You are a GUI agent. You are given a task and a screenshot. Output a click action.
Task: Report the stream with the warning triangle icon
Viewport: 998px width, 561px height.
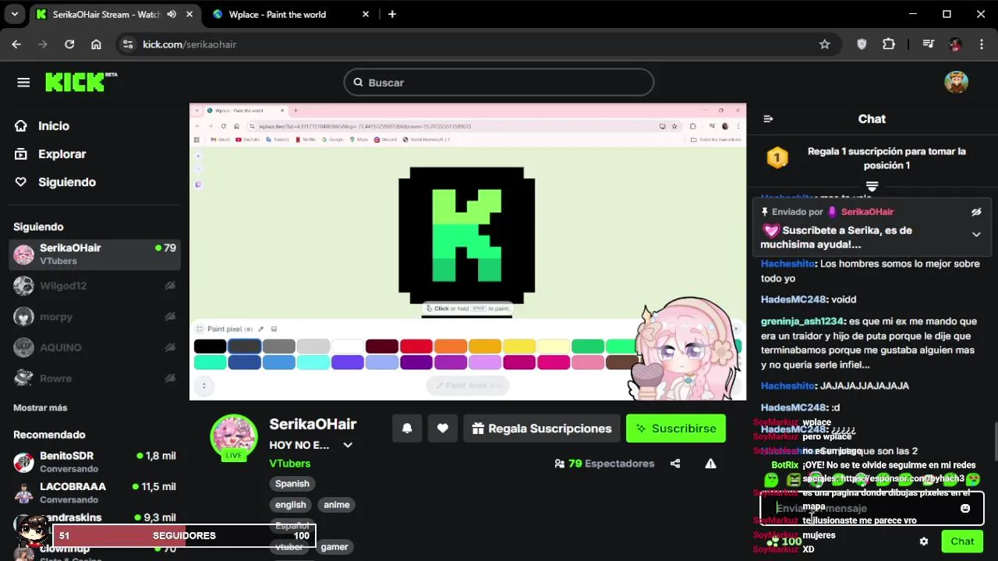(710, 464)
